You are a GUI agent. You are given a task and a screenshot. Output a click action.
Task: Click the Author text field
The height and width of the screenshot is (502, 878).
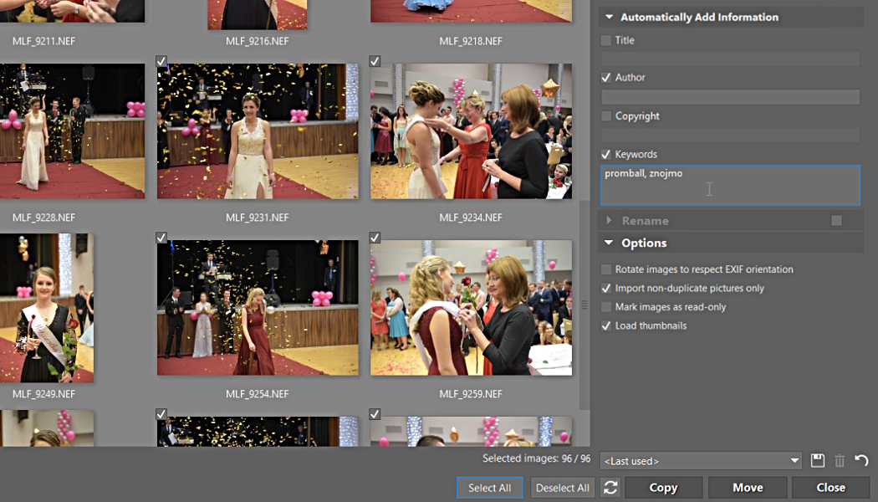click(730, 96)
